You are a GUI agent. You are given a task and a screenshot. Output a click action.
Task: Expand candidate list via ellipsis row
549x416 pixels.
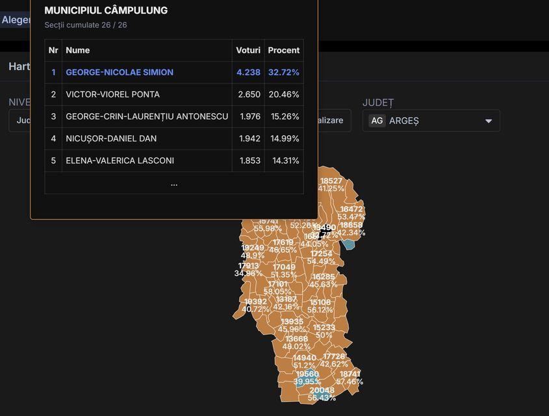click(x=173, y=183)
